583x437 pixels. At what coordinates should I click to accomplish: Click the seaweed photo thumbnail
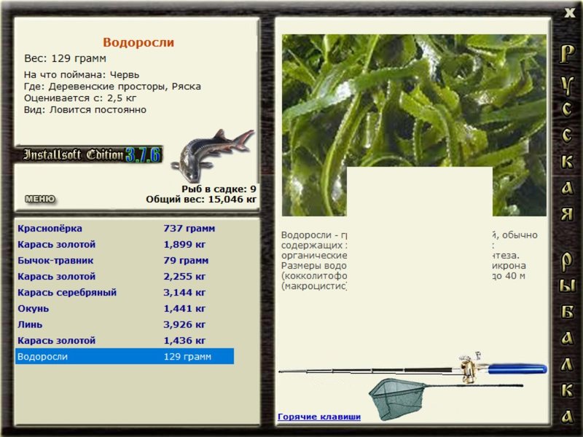pyautogui.click(x=414, y=125)
